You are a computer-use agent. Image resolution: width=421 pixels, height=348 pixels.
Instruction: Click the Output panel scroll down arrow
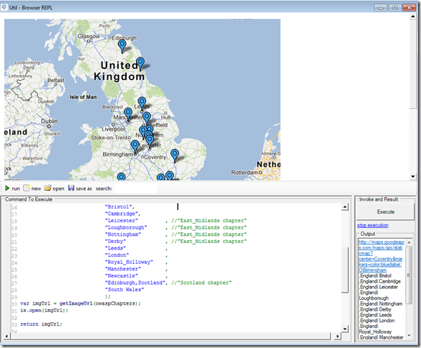409,335
